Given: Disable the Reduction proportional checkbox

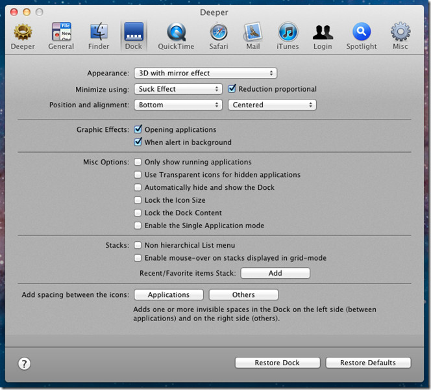Looking at the screenshot, I should point(232,89).
